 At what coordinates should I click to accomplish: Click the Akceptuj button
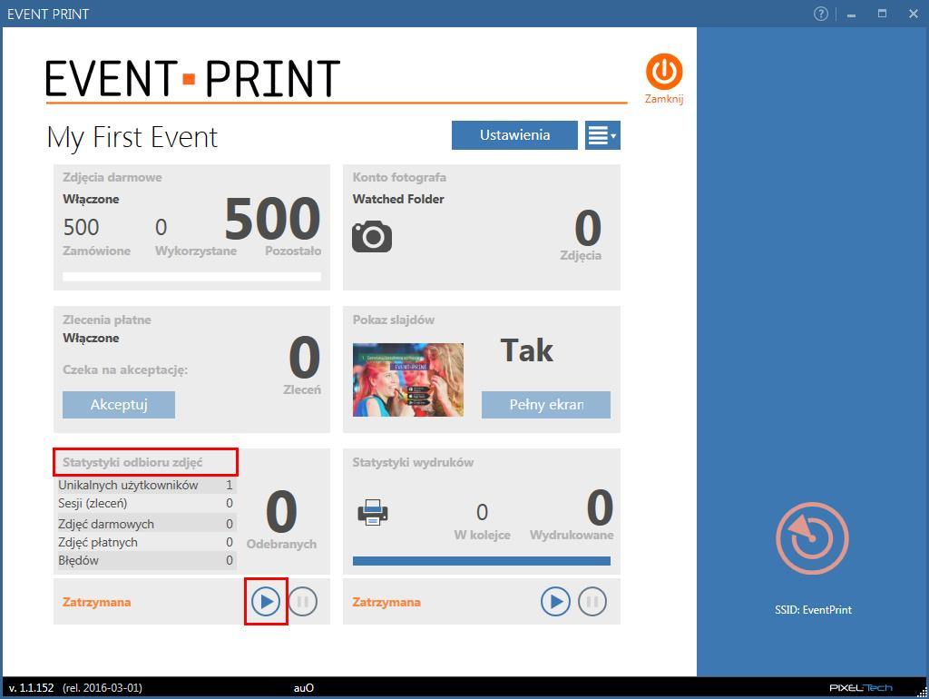pos(119,404)
